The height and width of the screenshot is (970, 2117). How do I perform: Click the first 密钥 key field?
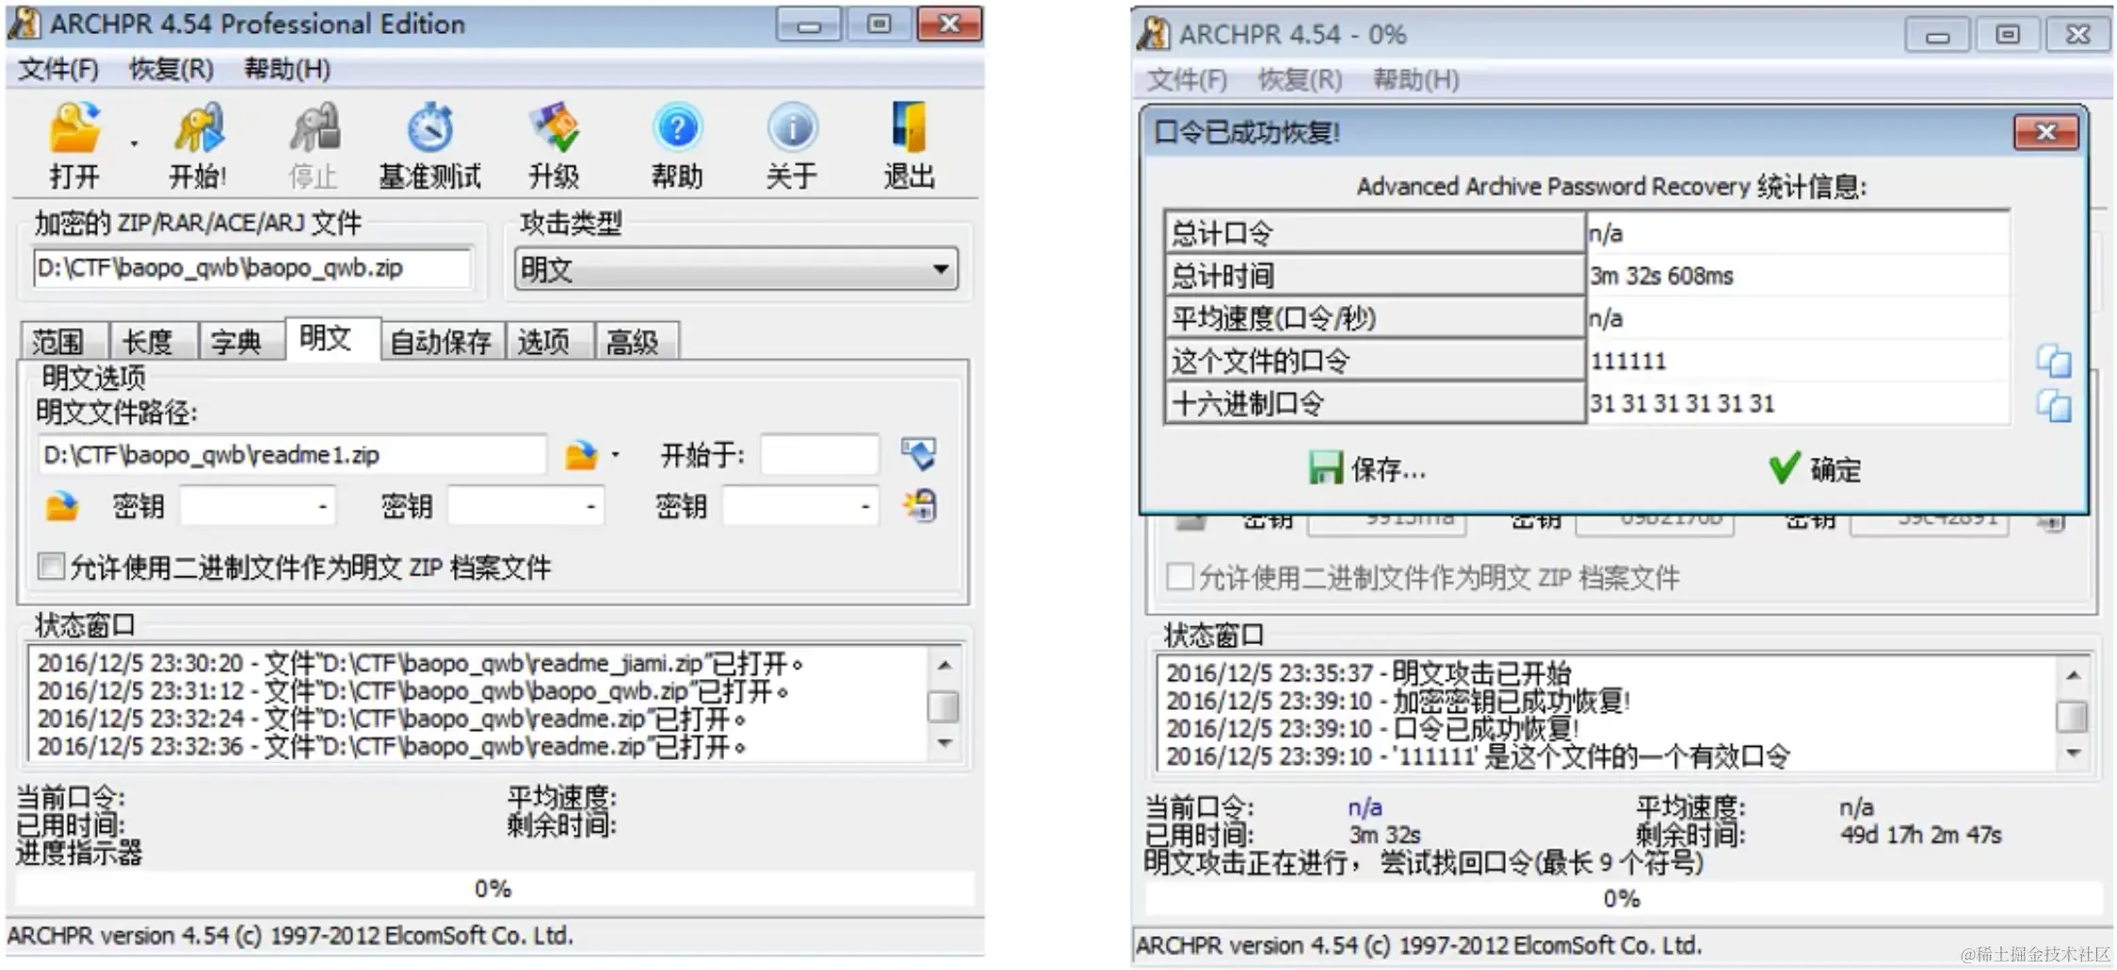[x=257, y=507]
